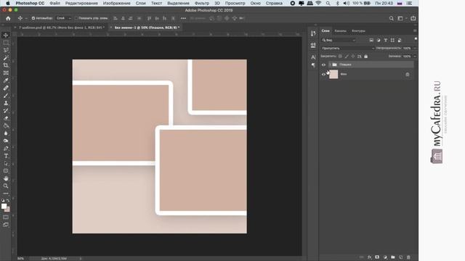Select the Clone Stamp tool
Screen dimensions: 465x261
[x=6, y=103]
